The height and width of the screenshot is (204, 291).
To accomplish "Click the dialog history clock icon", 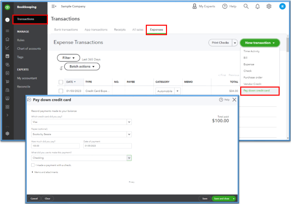I will 29,100.
